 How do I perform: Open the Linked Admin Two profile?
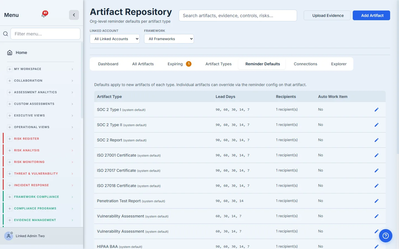(x=30, y=236)
